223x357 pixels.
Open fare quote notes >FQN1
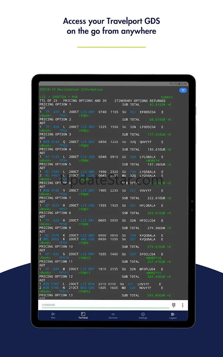coord(84,116)
